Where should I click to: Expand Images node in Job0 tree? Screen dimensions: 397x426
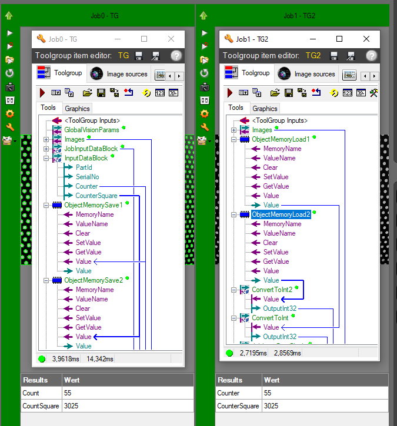[46, 139]
